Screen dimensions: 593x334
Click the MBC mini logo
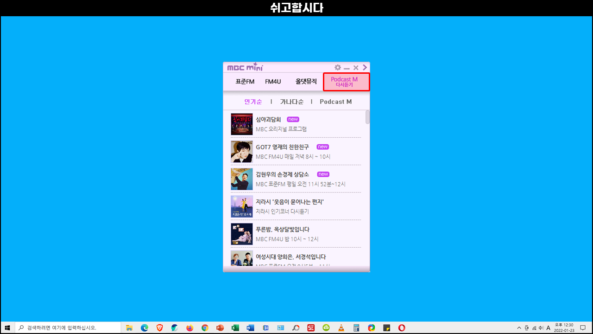(245, 67)
